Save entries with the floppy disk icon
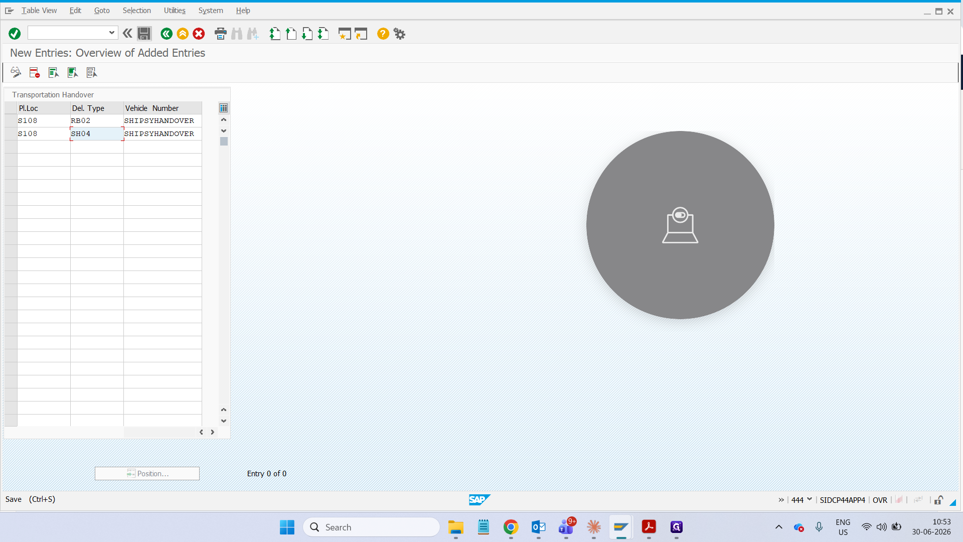This screenshot has width=963, height=542. point(144,34)
